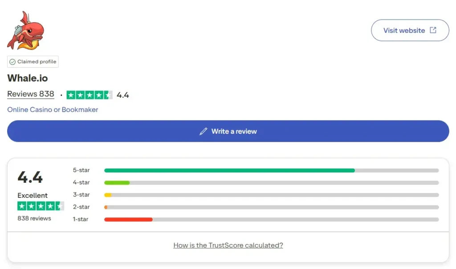456x269 pixels.
Task: Click the Whale.io red whale logo
Action: (25, 31)
